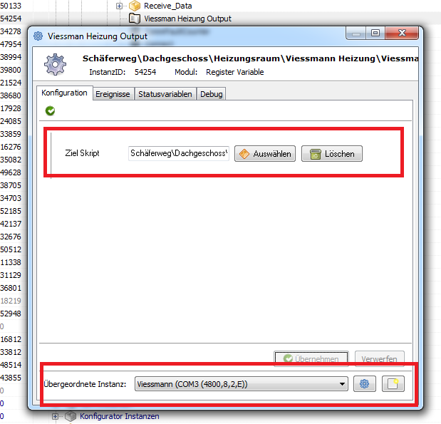Click the green status checkmark icon
Screen dimensions: 441x424
pyautogui.click(x=51, y=110)
